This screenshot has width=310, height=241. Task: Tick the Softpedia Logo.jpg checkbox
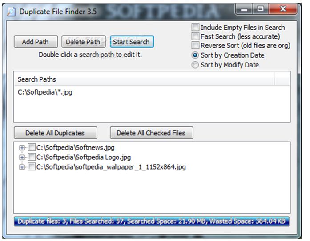coord(32,158)
